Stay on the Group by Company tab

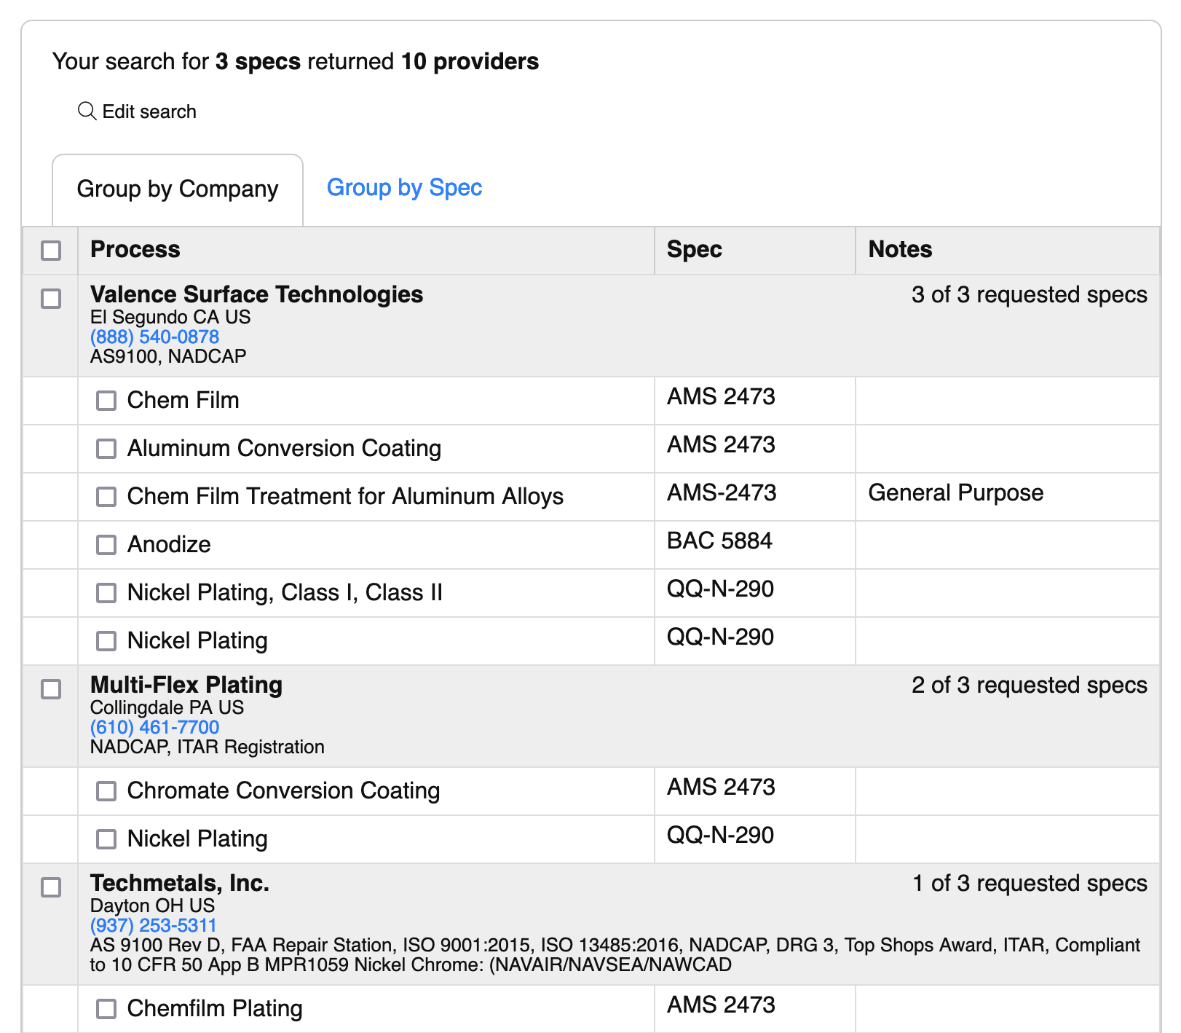(x=177, y=189)
